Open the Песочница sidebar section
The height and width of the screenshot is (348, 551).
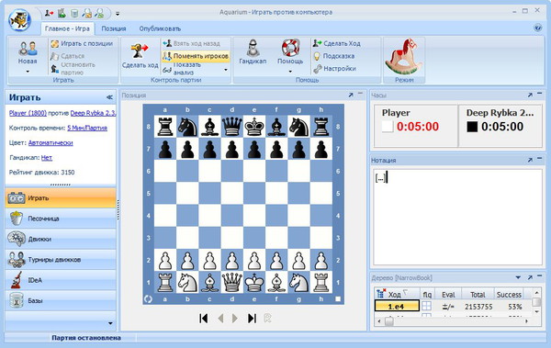(x=61, y=219)
